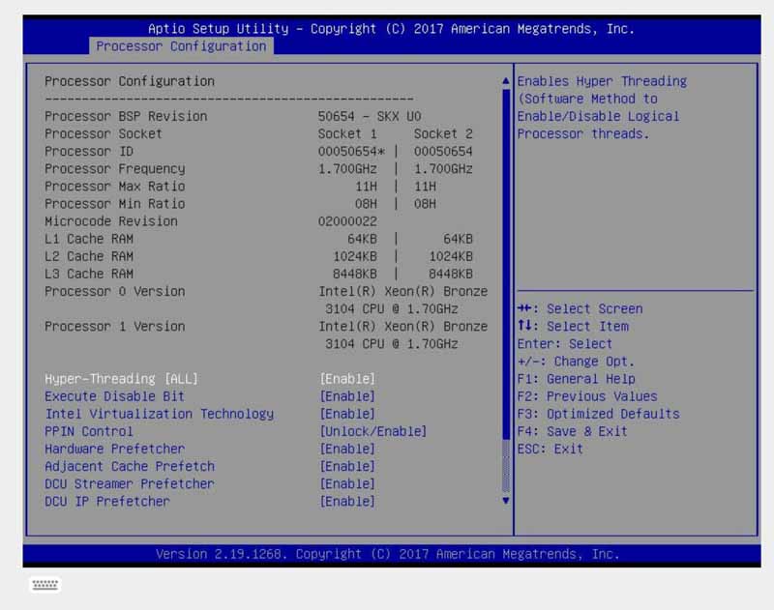The width and height of the screenshot is (774, 610).
Task: Click the ESC: Exit line
Action: (550, 450)
